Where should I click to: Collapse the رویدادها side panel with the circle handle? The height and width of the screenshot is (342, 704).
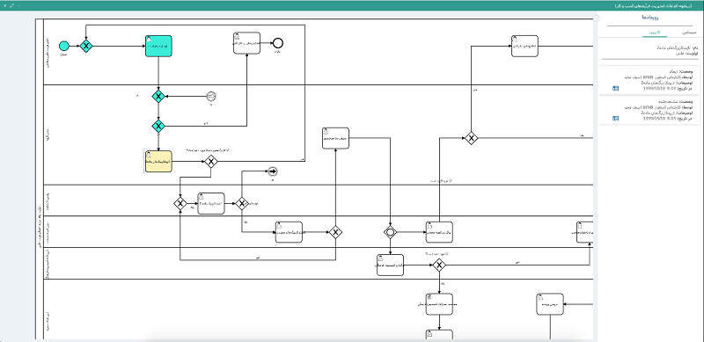click(597, 18)
